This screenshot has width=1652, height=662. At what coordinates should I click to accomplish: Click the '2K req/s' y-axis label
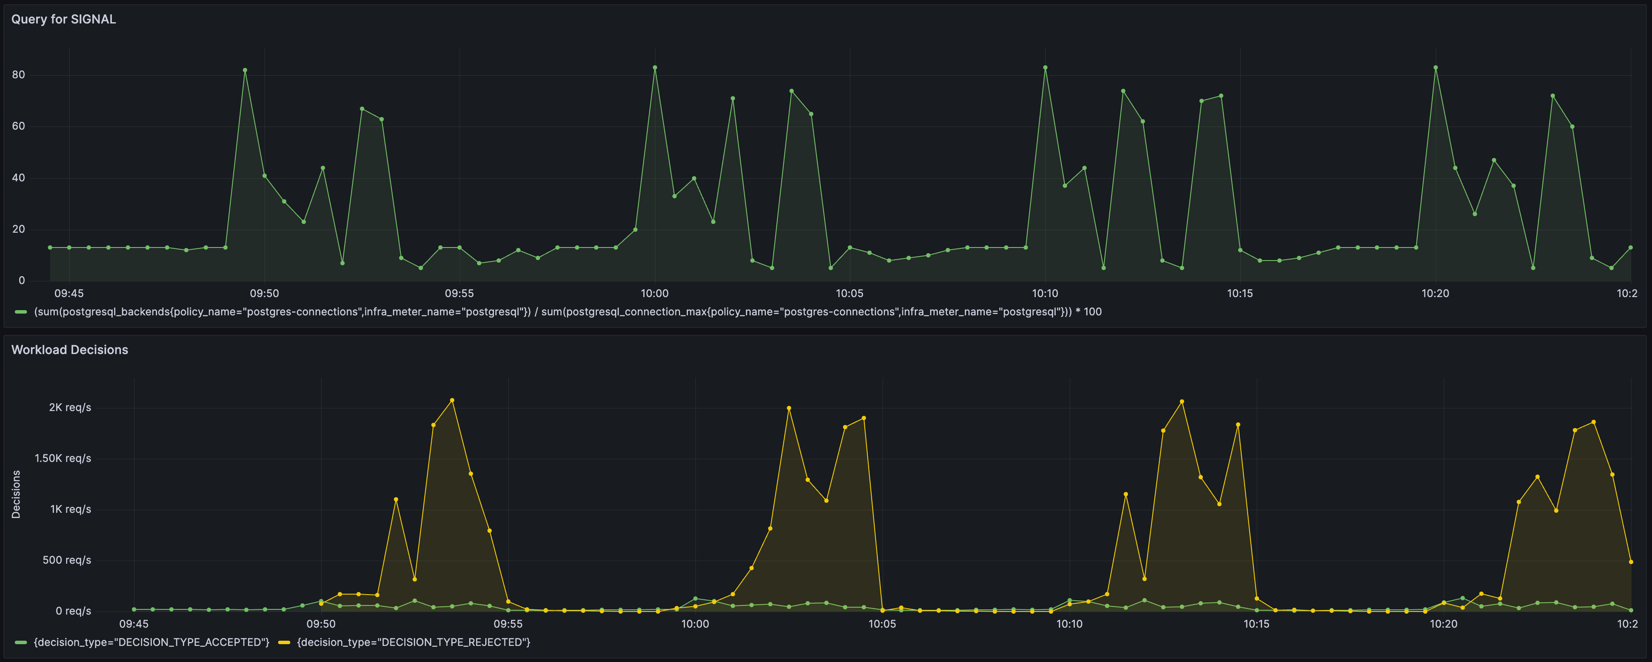point(70,408)
